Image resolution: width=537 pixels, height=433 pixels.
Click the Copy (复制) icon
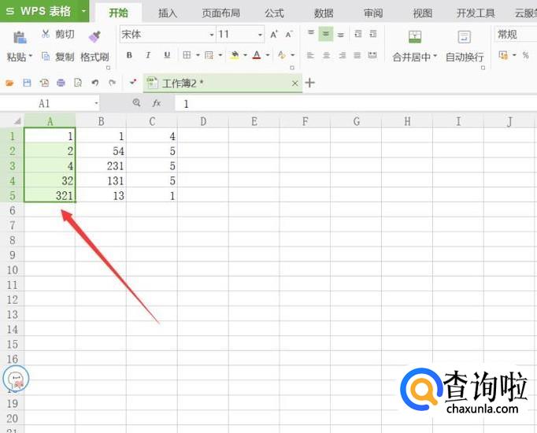point(45,56)
